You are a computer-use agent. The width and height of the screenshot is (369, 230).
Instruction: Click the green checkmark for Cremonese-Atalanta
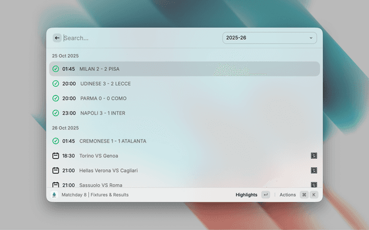(x=55, y=141)
